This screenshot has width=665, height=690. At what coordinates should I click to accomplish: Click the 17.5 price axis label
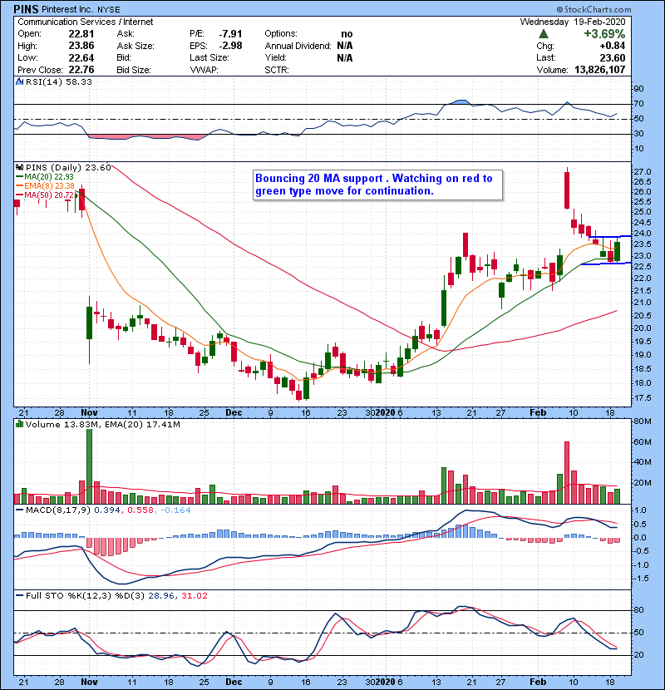tap(642, 398)
